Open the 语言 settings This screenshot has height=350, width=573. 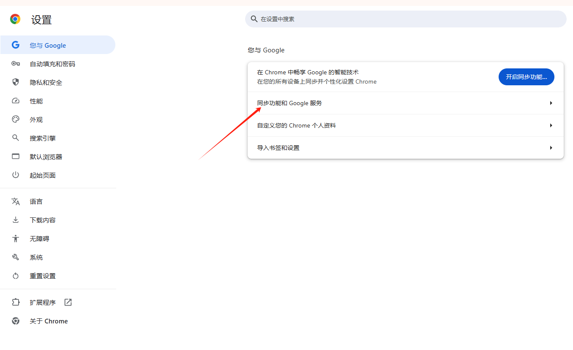(x=57, y=201)
